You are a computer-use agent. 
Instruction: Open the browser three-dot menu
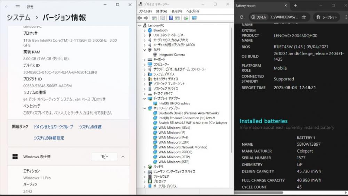[346, 17]
